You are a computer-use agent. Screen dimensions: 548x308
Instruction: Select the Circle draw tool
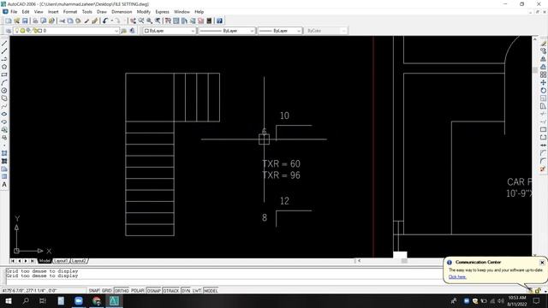coord(4,91)
